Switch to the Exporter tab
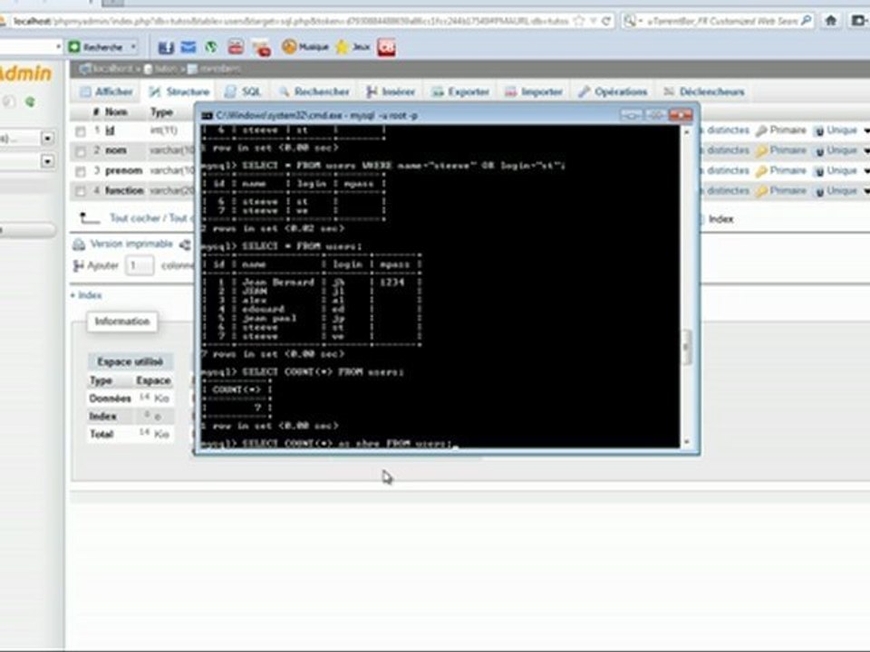This screenshot has width=870, height=652. click(x=460, y=91)
